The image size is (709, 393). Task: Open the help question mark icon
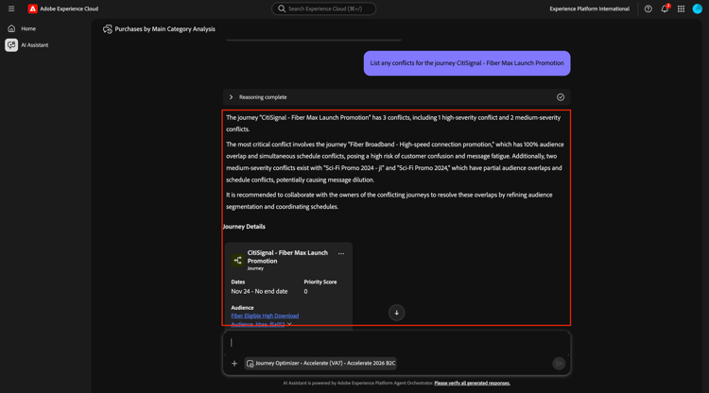tap(648, 9)
